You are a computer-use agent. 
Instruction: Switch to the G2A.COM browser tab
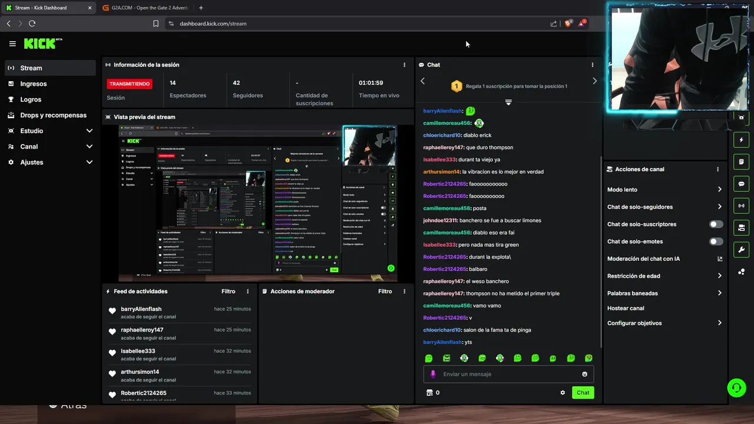pyautogui.click(x=145, y=8)
